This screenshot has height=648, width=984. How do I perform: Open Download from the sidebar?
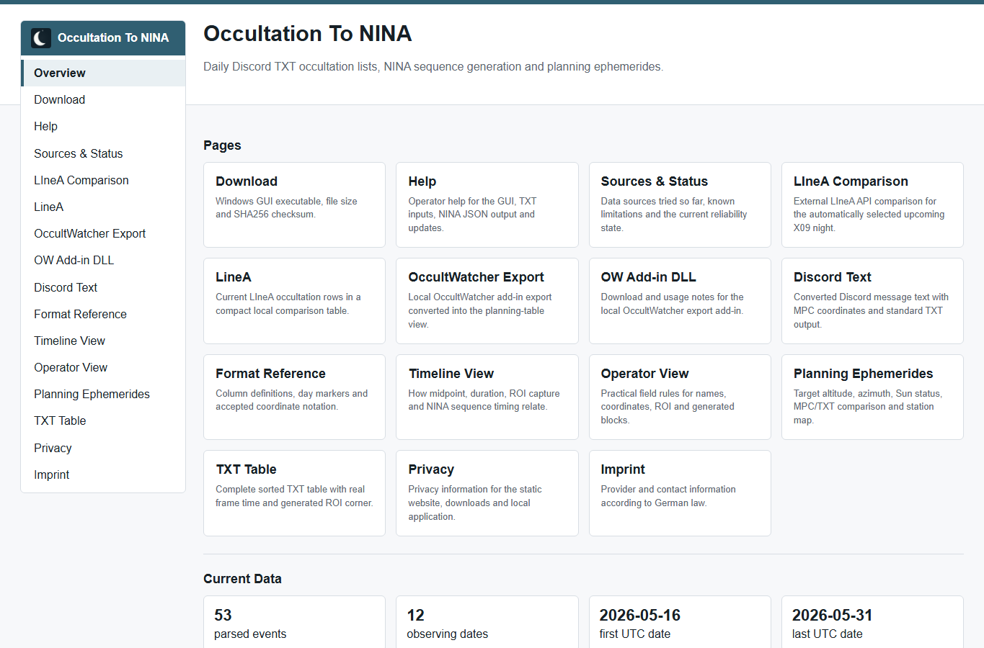point(103,99)
